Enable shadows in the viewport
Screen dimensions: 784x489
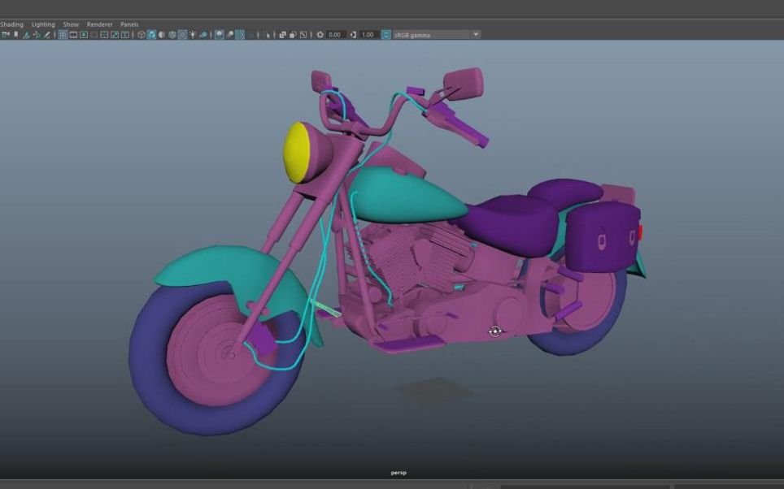[x=203, y=35]
